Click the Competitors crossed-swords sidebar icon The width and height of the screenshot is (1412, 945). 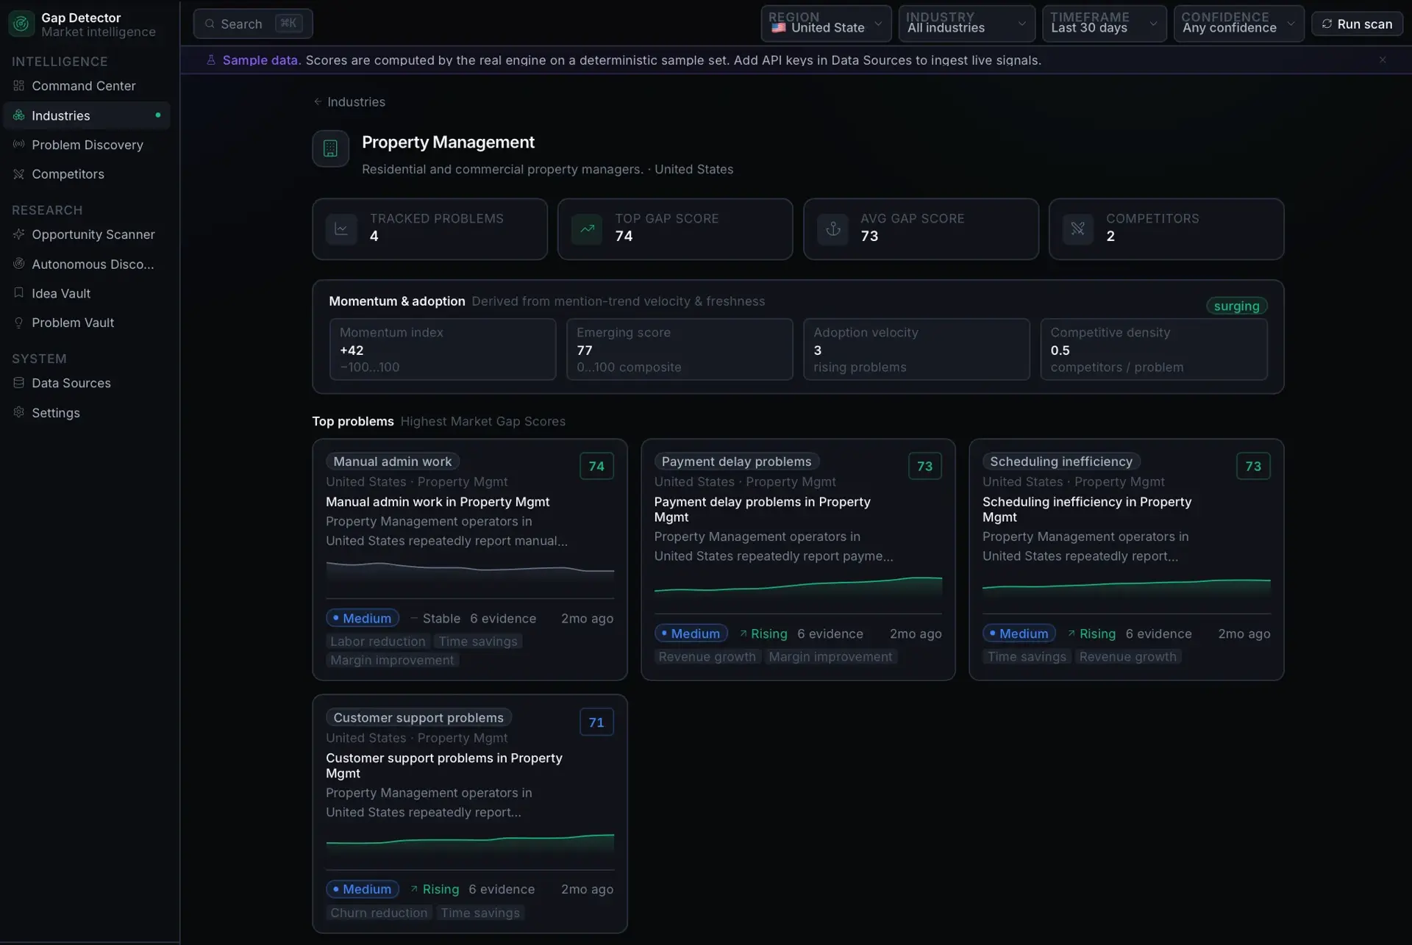[19, 174]
